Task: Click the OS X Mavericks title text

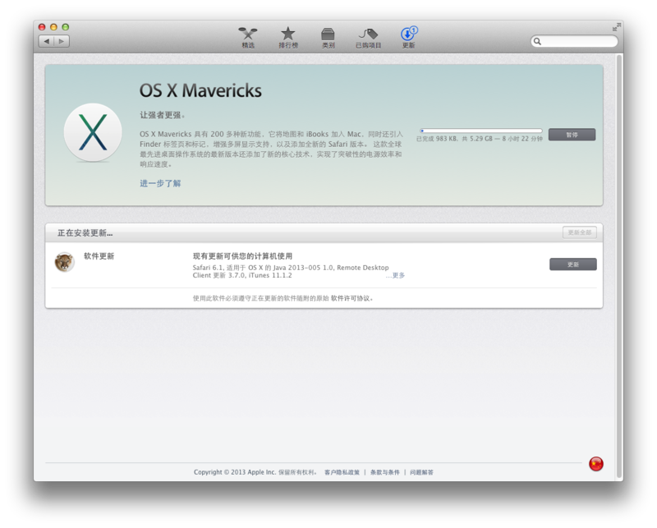Action: [200, 90]
